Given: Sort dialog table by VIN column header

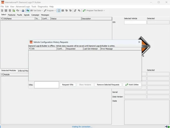Looking at the screenshot, I should pyautogui.click(x=44, y=49).
